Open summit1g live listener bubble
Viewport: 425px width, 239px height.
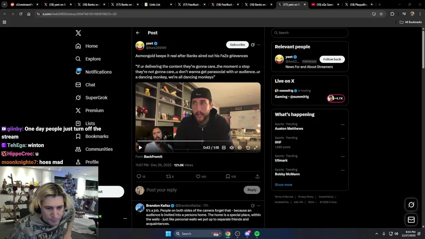(x=336, y=98)
